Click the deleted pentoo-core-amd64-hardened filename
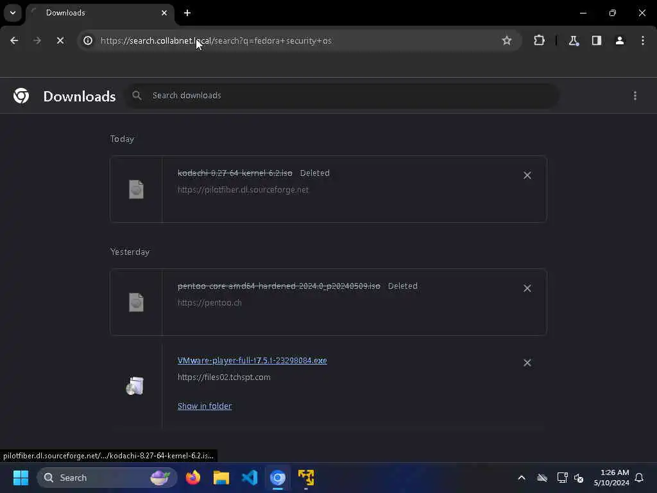657x493 pixels. pos(279,286)
